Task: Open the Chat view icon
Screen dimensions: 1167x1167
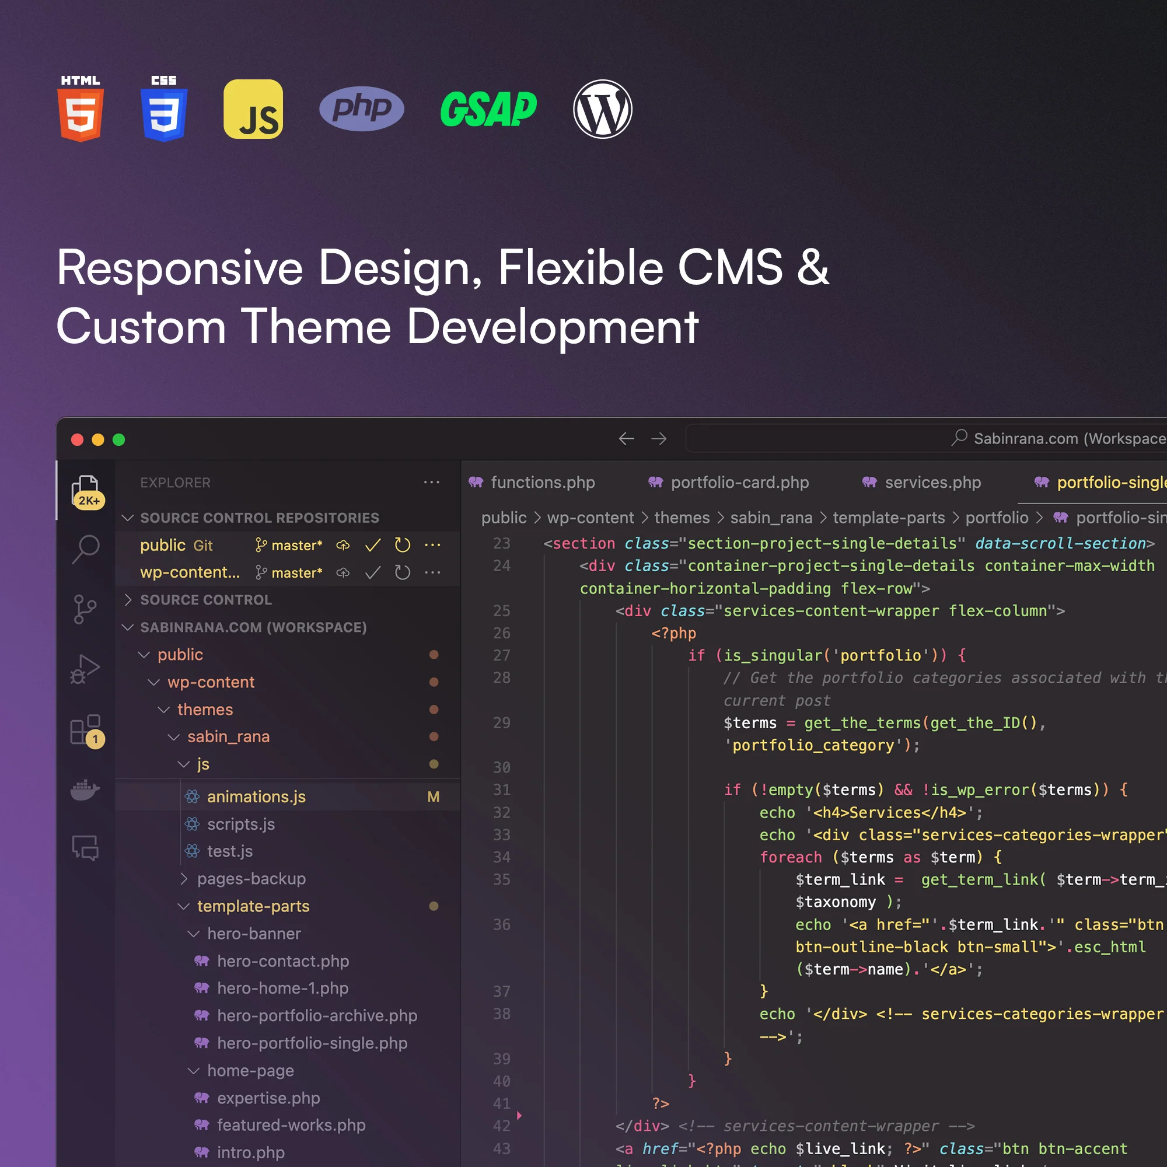Action: [85, 847]
